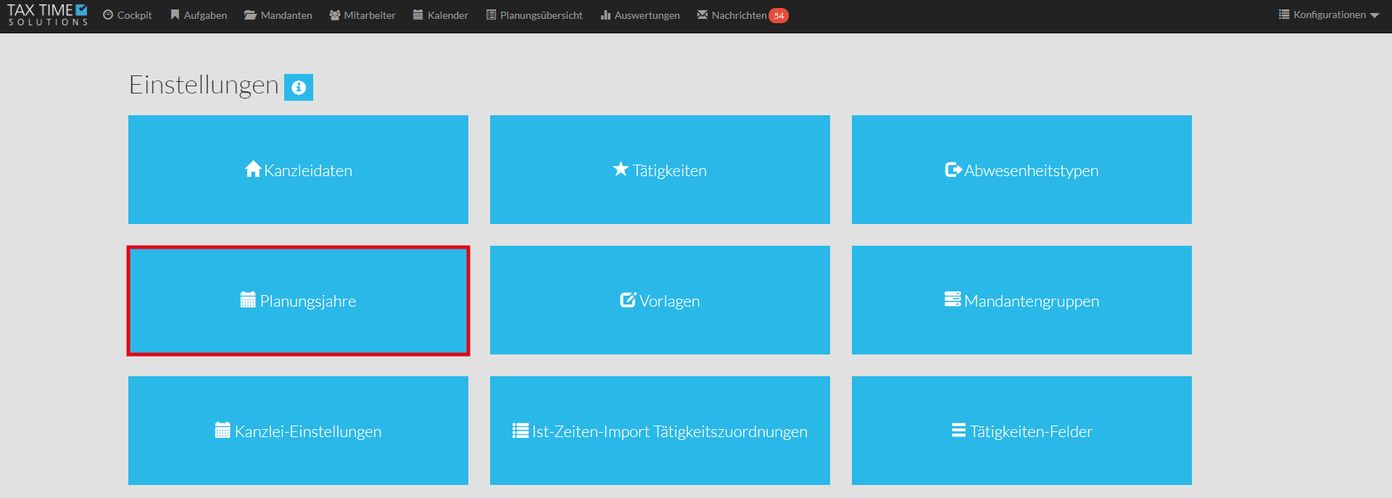This screenshot has height=498, width=1392.
Task: Click the server icon on Mandantengruppen
Action: coord(953,299)
